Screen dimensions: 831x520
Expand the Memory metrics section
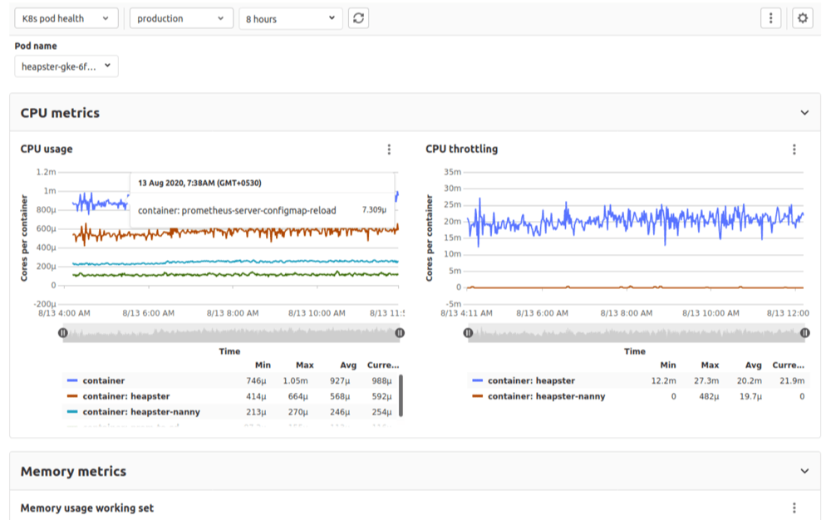(x=804, y=470)
